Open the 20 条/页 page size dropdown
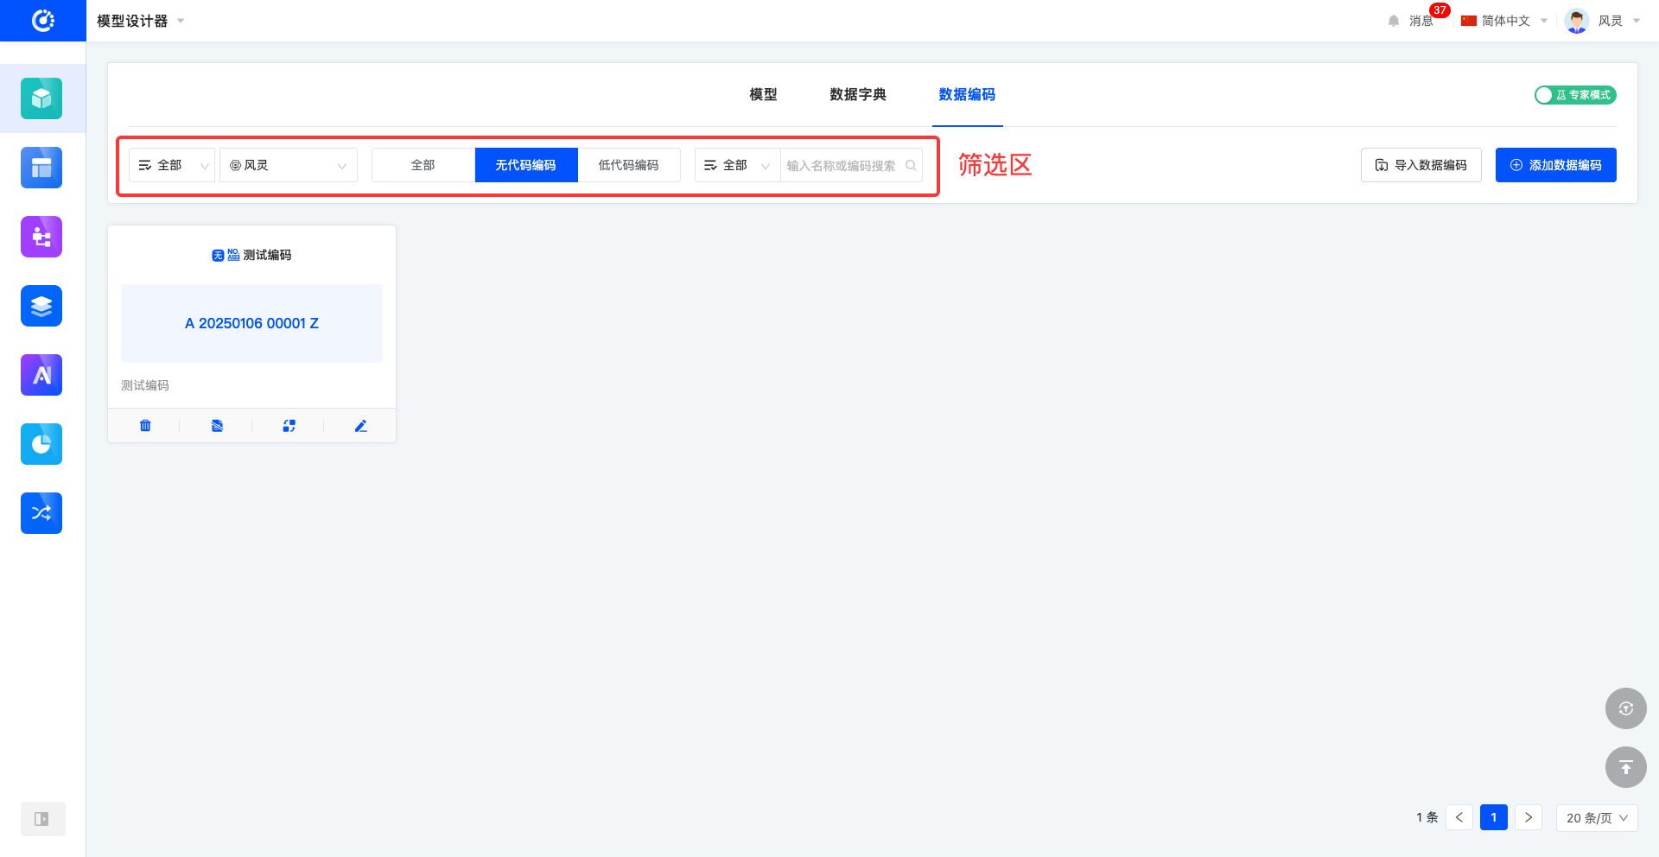The image size is (1659, 857). pos(1596,818)
